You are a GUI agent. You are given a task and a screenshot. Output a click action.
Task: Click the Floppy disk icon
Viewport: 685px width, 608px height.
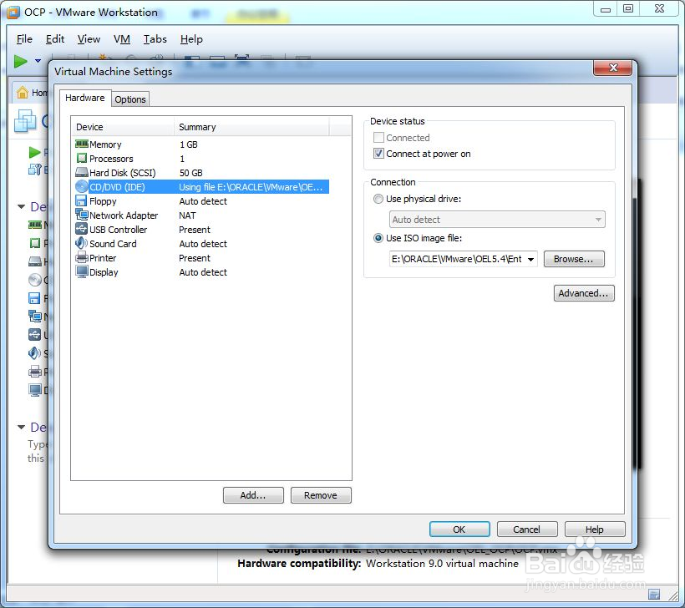coord(81,200)
